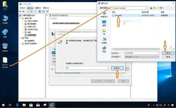The width and height of the screenshot is (176, 108).
Task: Open Mail app from the taskbar
Action: click(38, 105)
